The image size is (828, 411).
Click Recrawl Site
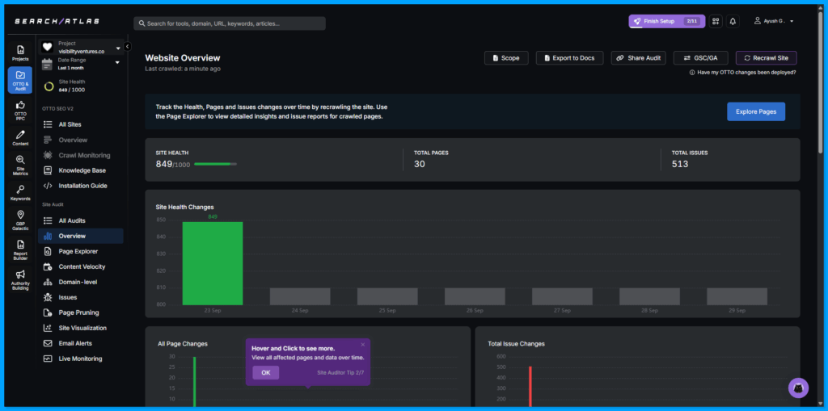click(766, 58)
